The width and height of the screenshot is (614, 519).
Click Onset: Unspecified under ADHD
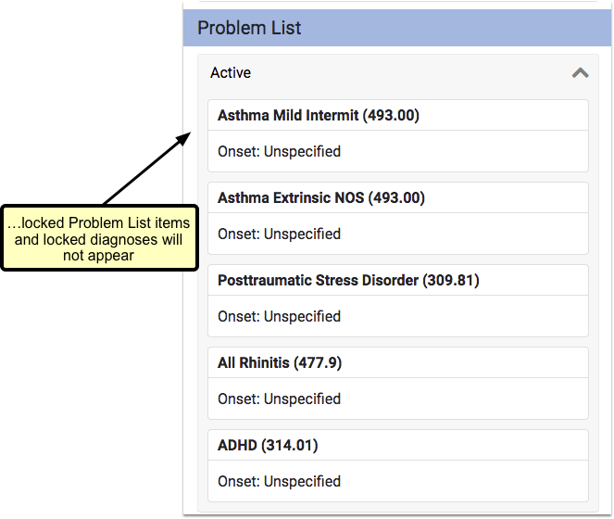279,482
